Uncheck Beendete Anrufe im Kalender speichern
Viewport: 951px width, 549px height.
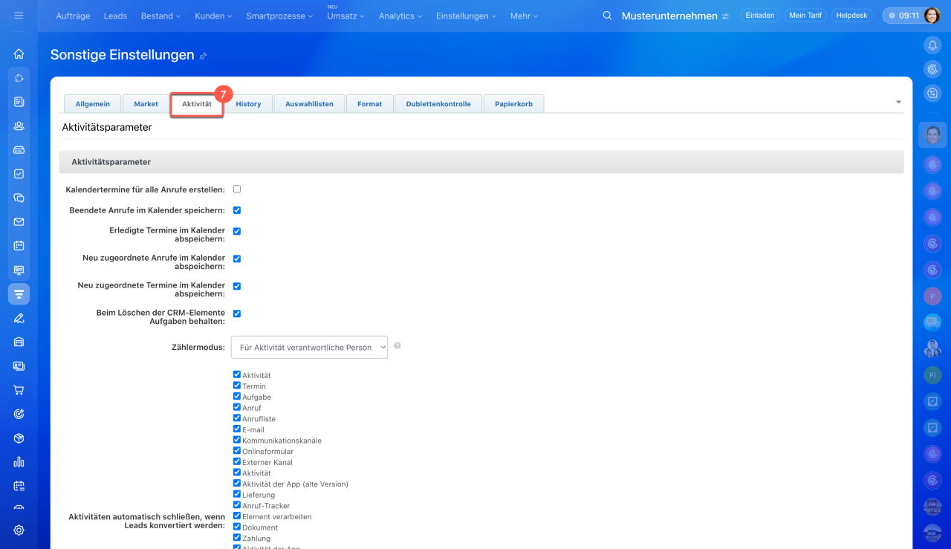coord(237,210)
